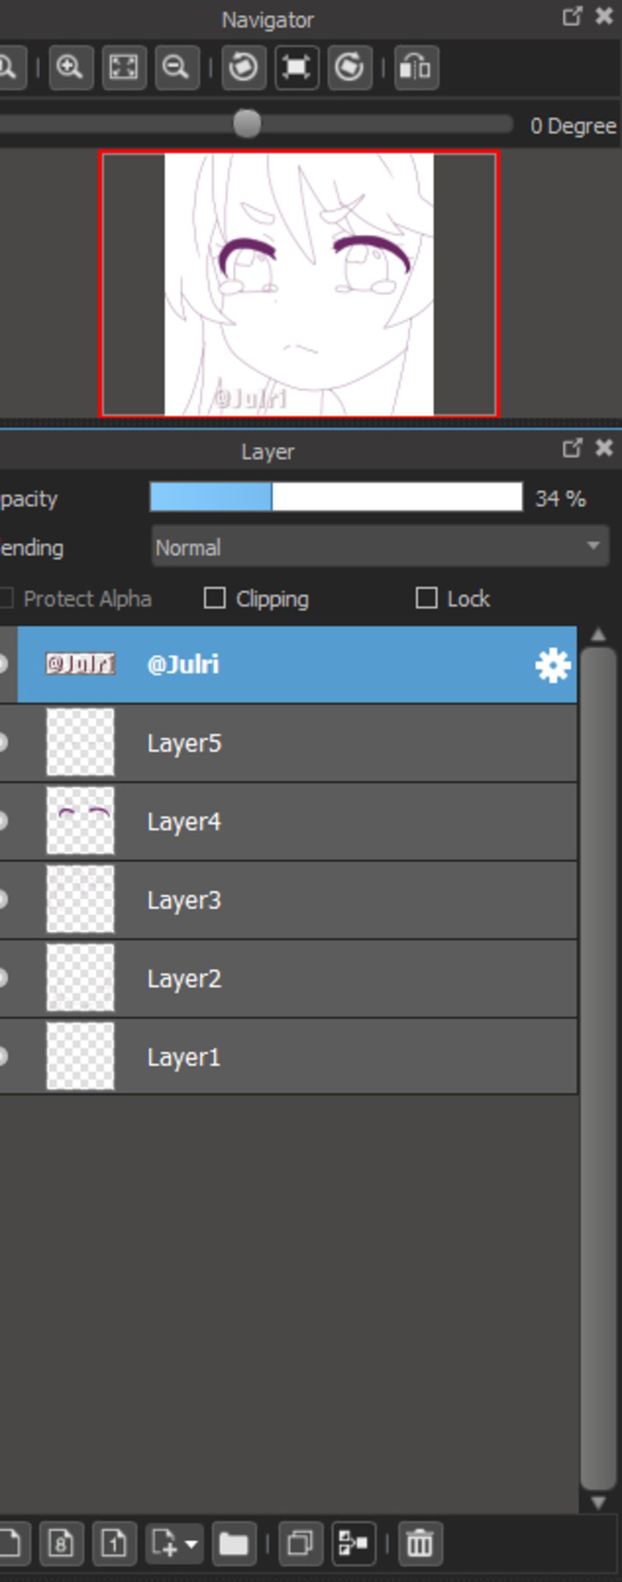Screen dimensions: 622x1582
Task: Set the layer opacity bar value
Action: coord(336,497)
